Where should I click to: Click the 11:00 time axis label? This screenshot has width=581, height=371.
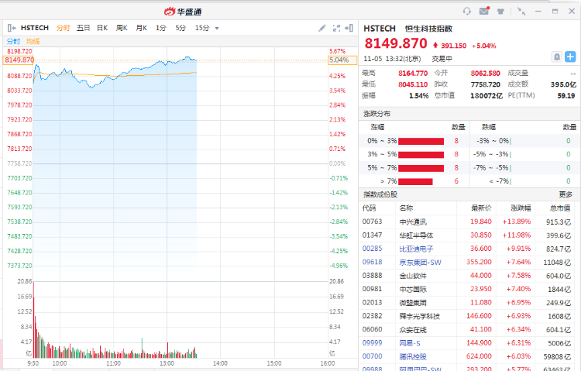click(x=113, y=363)
